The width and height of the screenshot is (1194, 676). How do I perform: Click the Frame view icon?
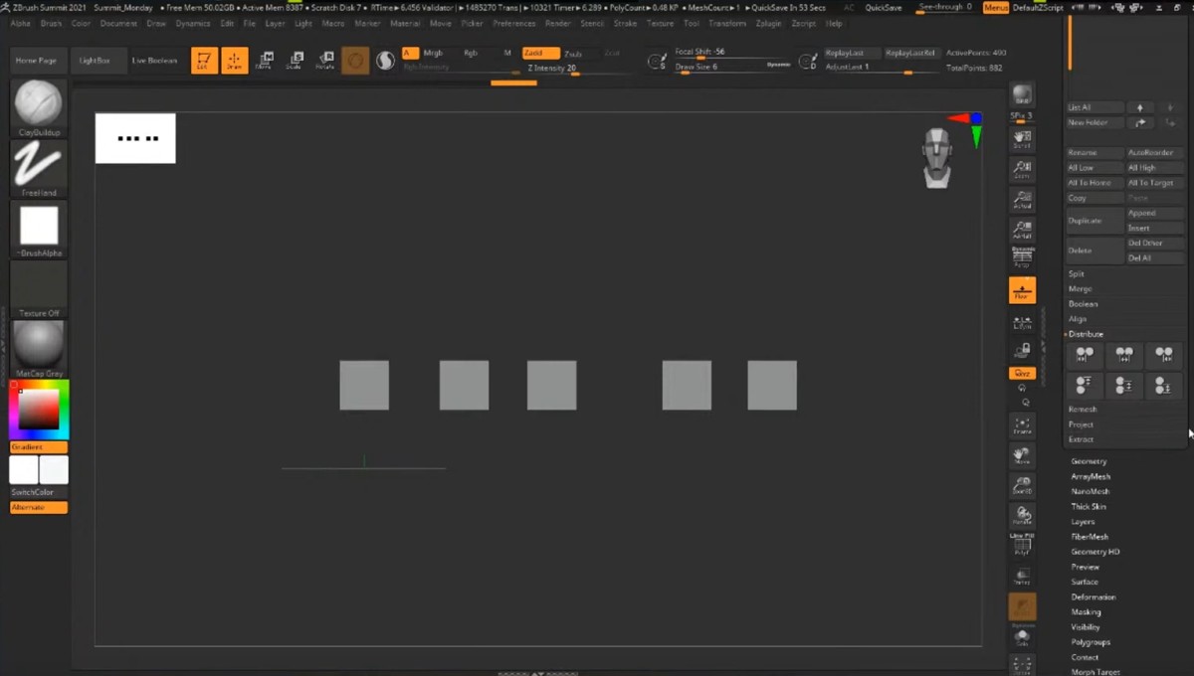(x=1022, y=425)
